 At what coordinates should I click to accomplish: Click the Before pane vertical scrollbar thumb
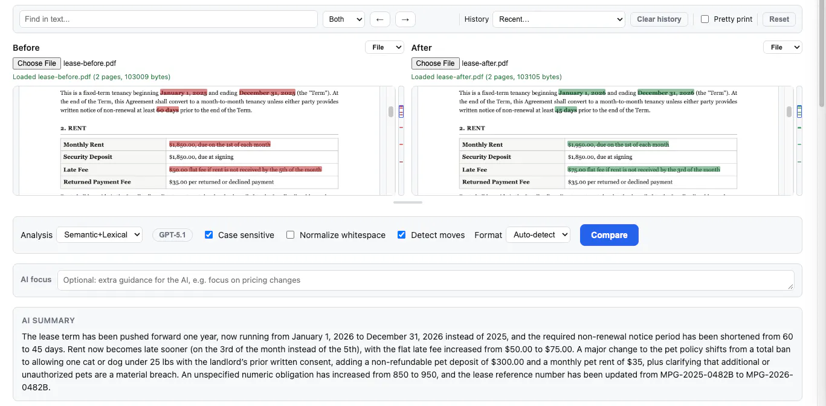click(391, 112)
